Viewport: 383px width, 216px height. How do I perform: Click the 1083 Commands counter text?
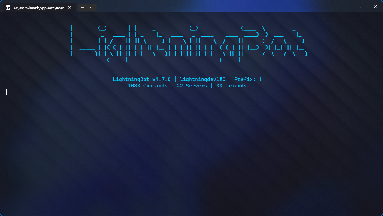[148, 86]
